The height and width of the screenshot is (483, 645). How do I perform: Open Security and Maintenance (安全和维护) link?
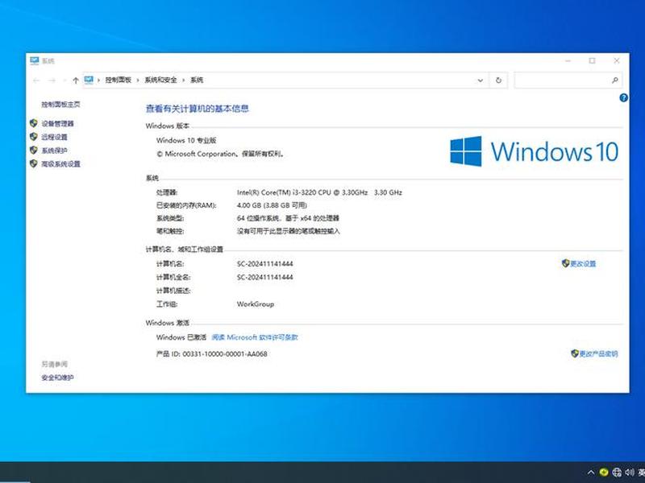coord(57,378)
